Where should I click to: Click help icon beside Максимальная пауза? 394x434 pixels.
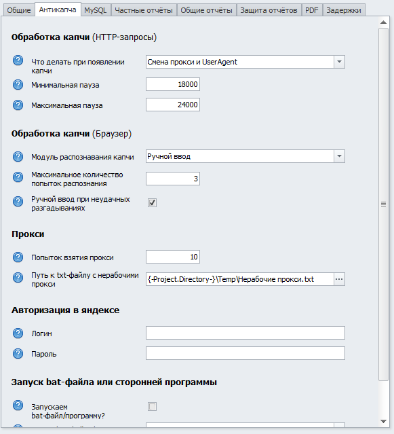pos(18,105)
